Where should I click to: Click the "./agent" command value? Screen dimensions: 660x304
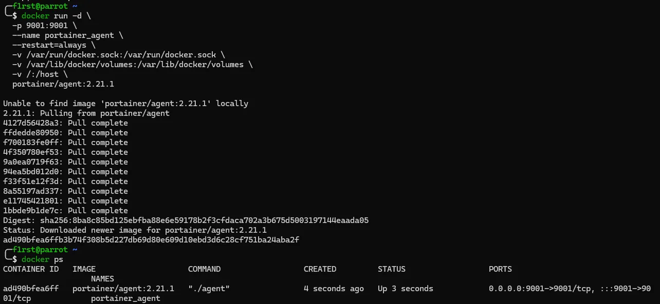point(209,289)
